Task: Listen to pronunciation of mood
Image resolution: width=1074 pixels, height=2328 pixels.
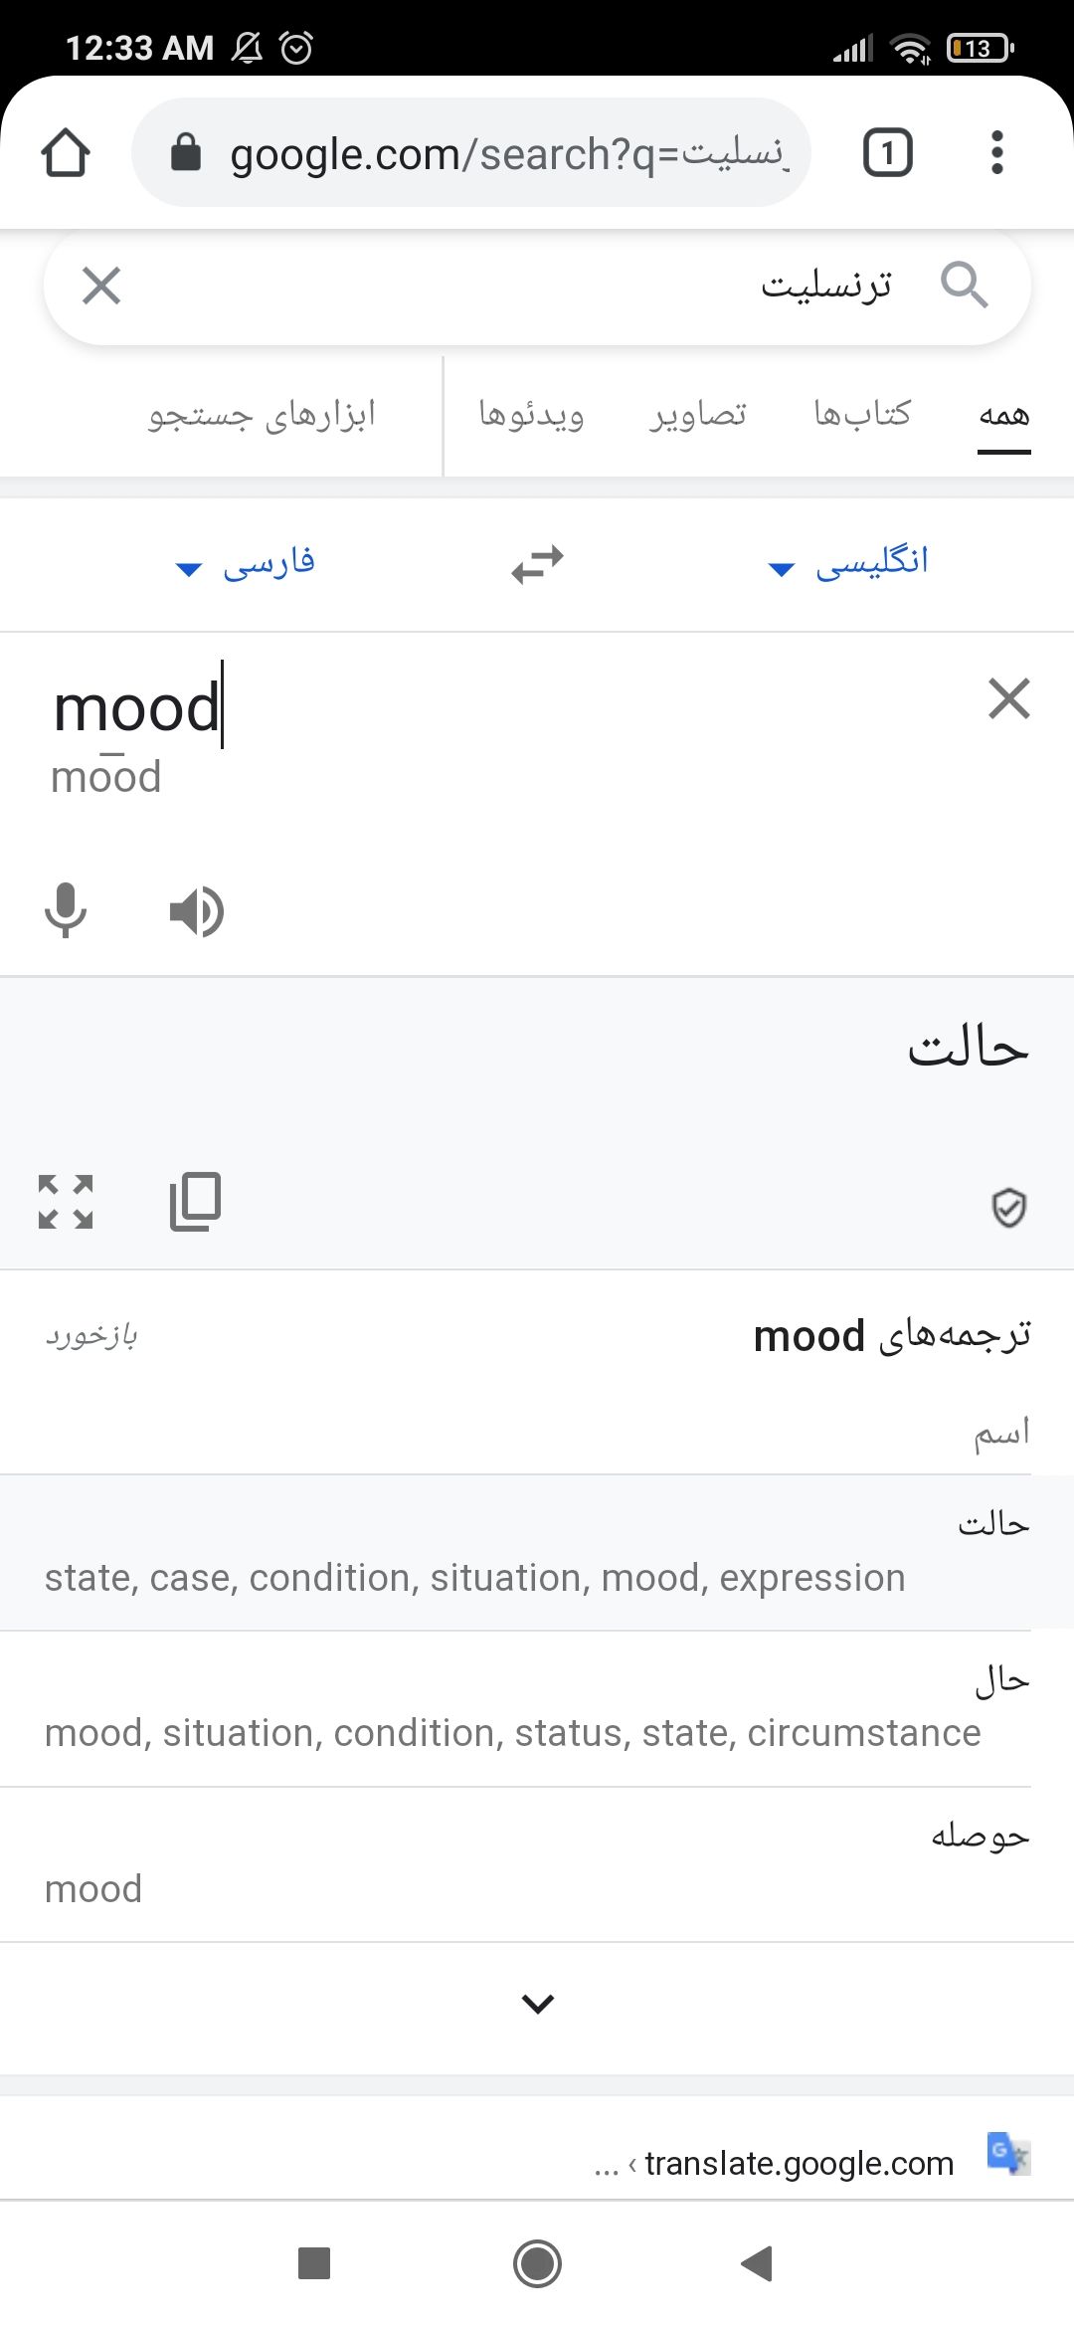Action: click(197, 910)
